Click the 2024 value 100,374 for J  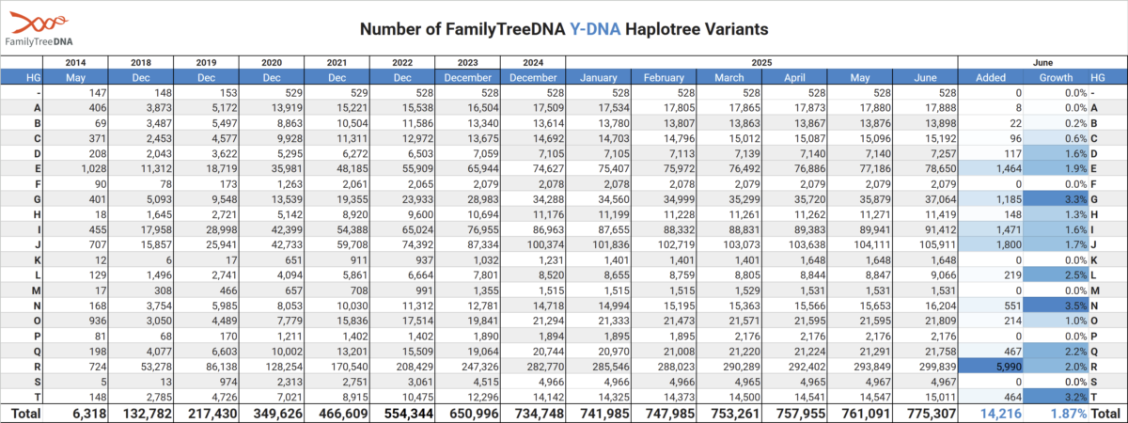tap(545, 244)
